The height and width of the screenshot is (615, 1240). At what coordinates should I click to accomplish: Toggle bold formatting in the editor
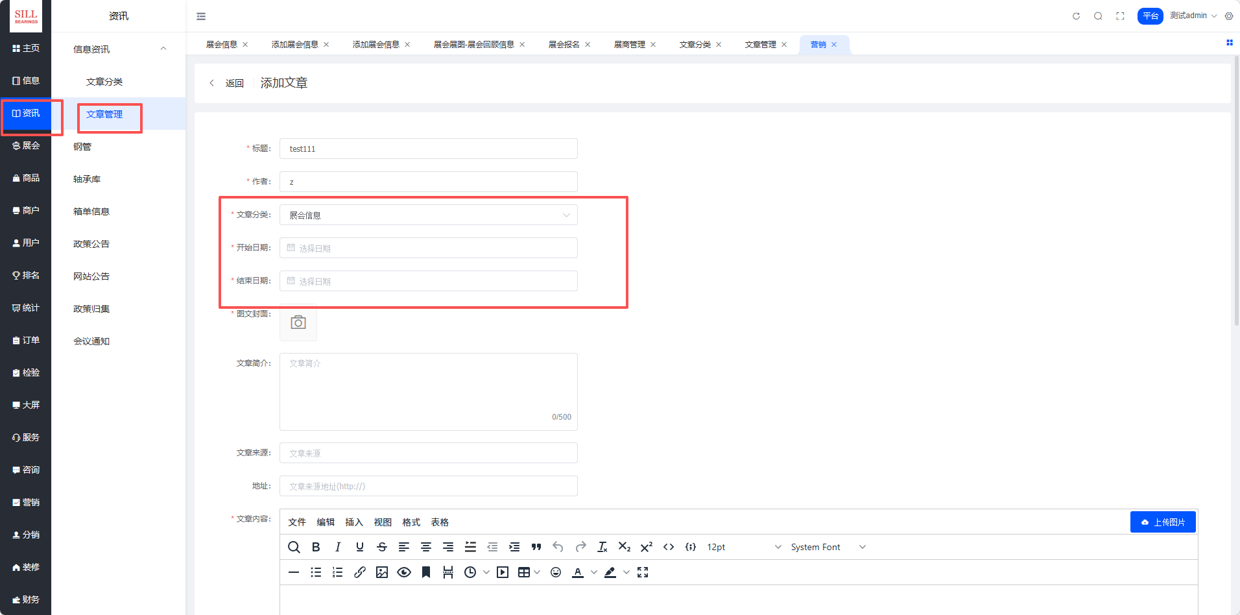(316, 547)
